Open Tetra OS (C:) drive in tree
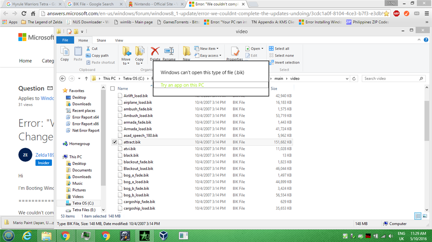This screenshot has height=242, width=432. [83, 203]
